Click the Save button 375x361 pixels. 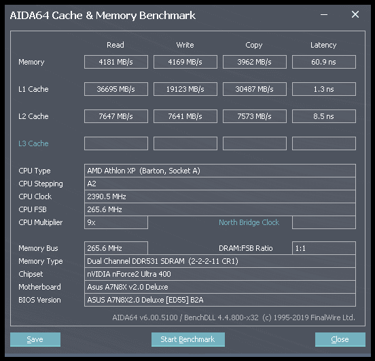click(x=35, y=339)
